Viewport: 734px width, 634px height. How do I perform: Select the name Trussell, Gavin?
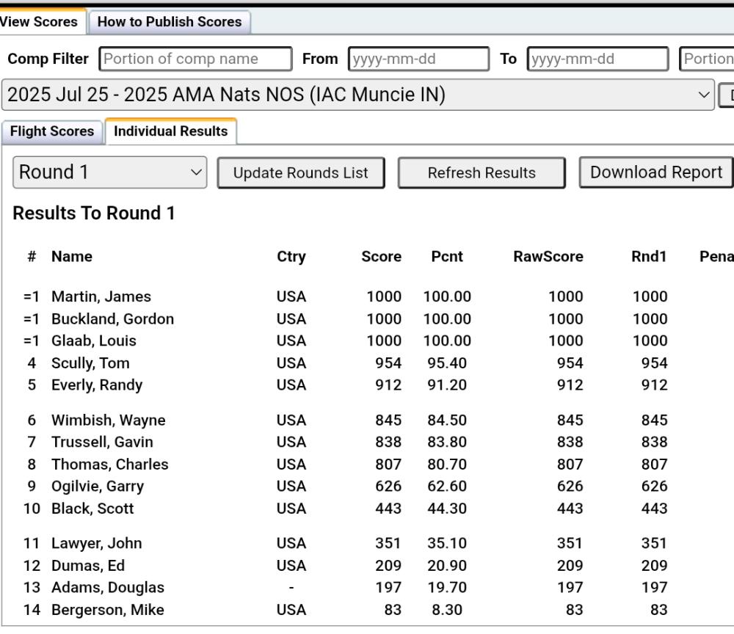(x=102, y=442)
